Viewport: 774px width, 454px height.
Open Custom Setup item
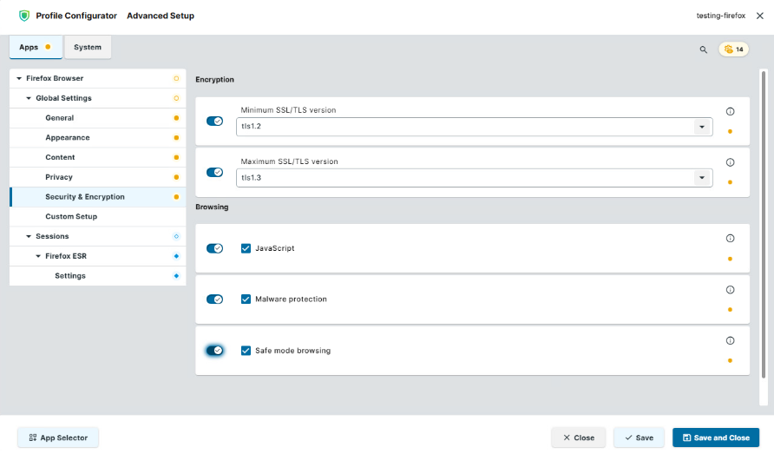click(x=98, y=217)
